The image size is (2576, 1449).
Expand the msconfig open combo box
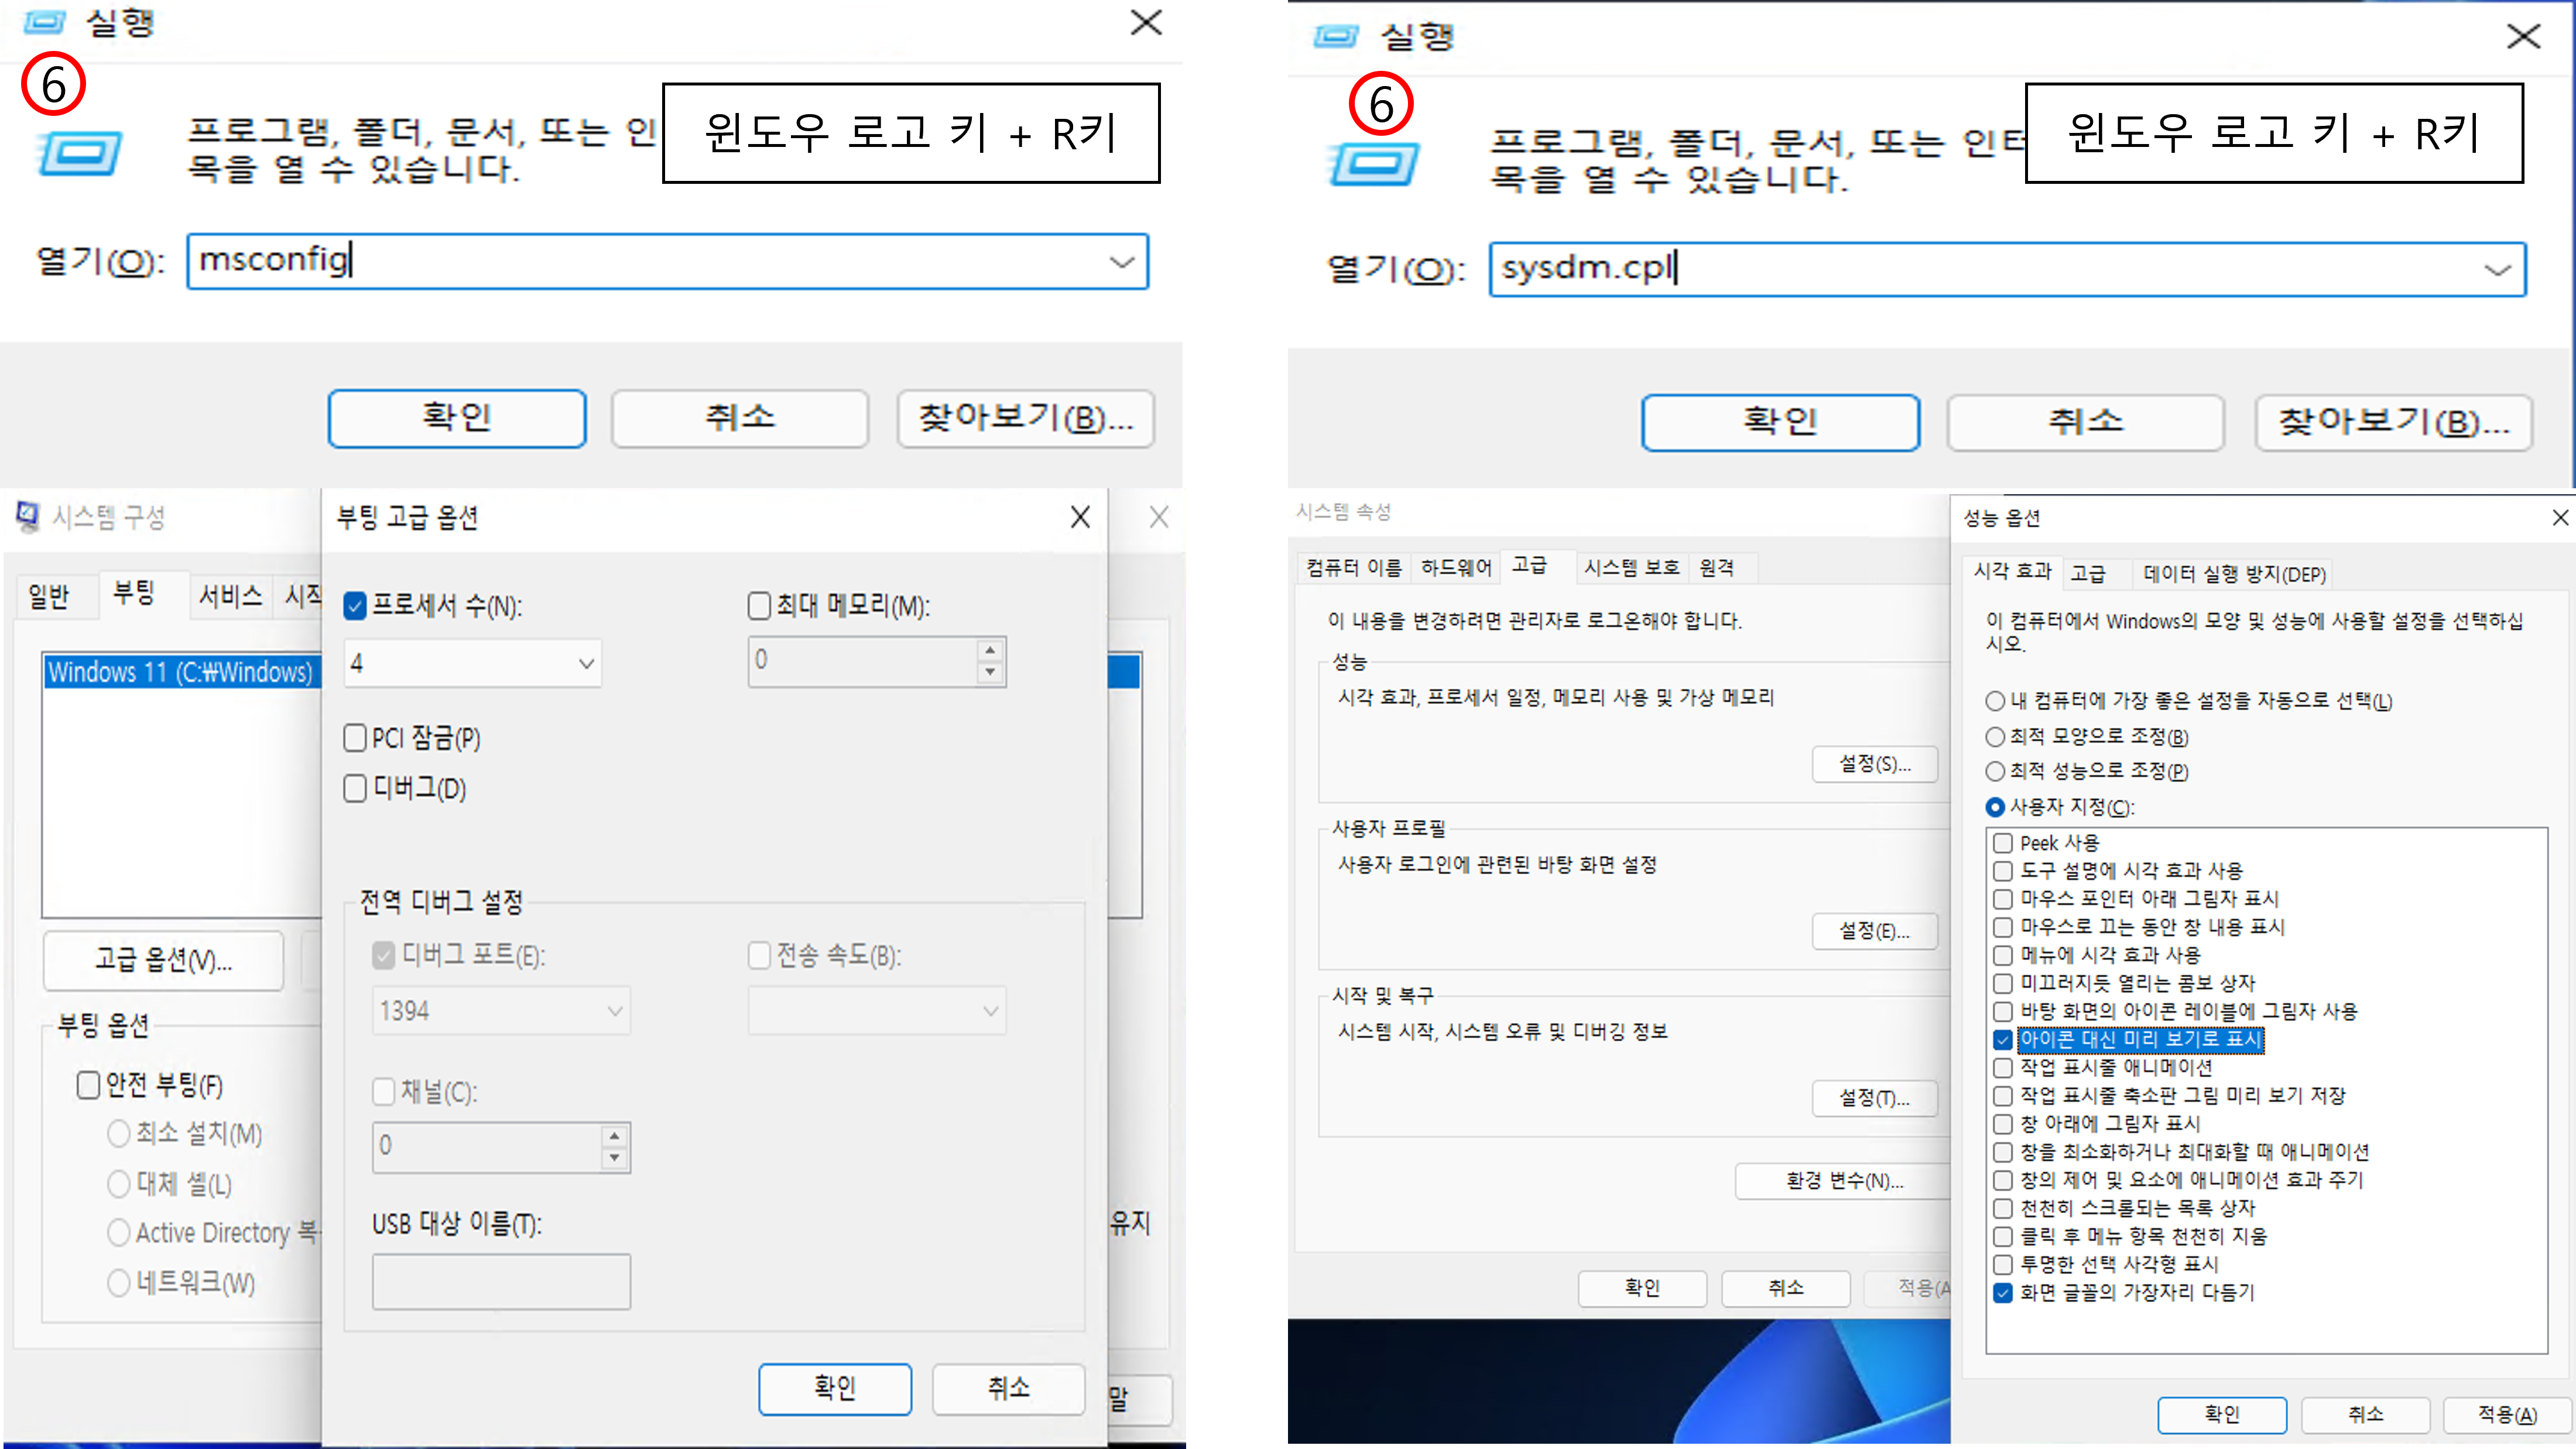point(1122,262)
